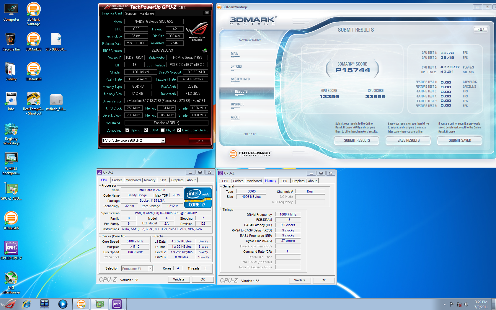The width and height of the screenshot is (496, 310).
Task: Switch to GPU-Z taskbar button
Action: (99, 304)
